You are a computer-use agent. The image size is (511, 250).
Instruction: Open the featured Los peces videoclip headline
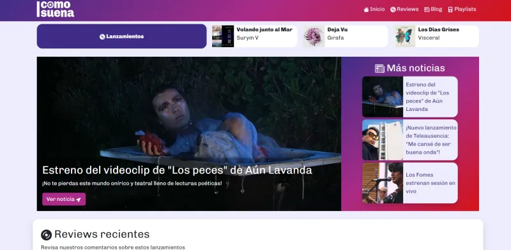click(177, 170)
